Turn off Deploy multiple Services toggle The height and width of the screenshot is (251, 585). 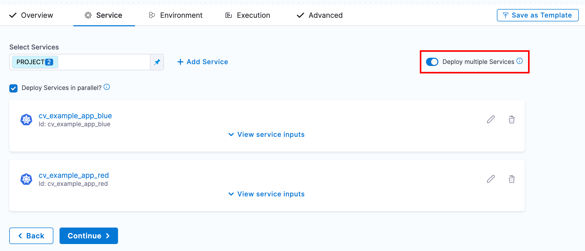pyautogui.click(x=432, y=62)
